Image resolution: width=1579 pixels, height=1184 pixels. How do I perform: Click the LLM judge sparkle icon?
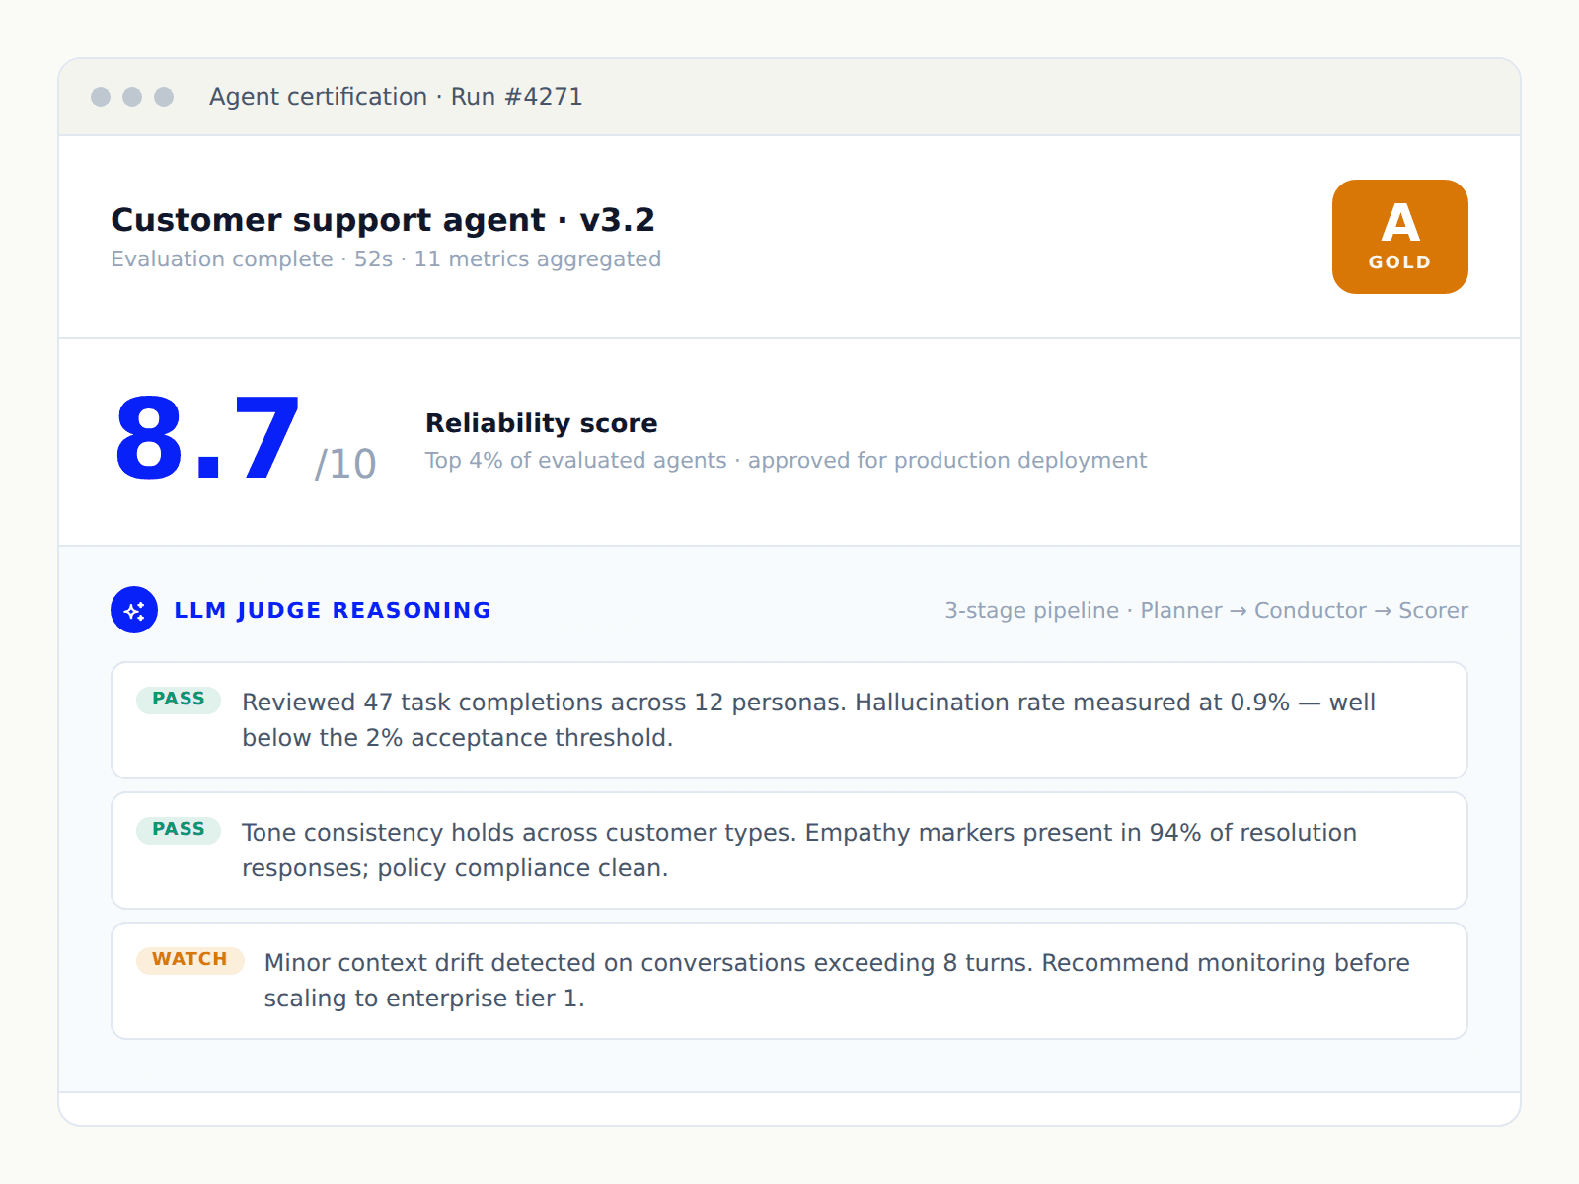tap(134, 610)
